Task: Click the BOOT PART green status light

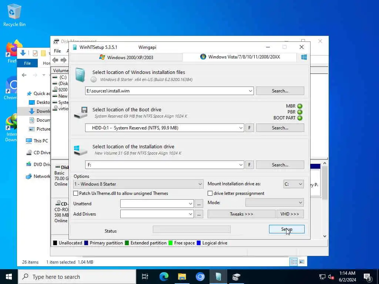Action: point(300,118)
